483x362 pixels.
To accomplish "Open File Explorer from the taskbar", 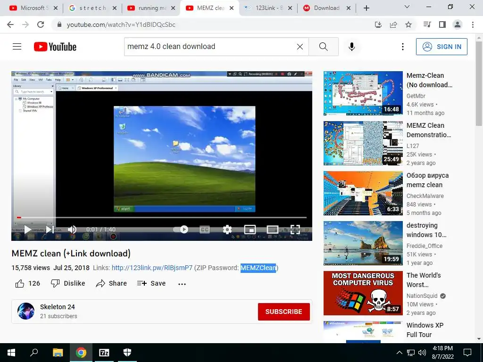I will click(x=58, y=353).
